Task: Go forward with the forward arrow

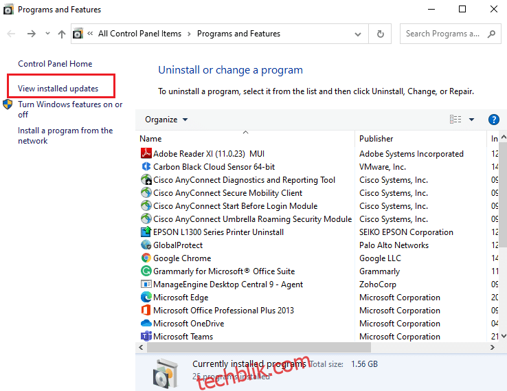Action: click(32, 34)
